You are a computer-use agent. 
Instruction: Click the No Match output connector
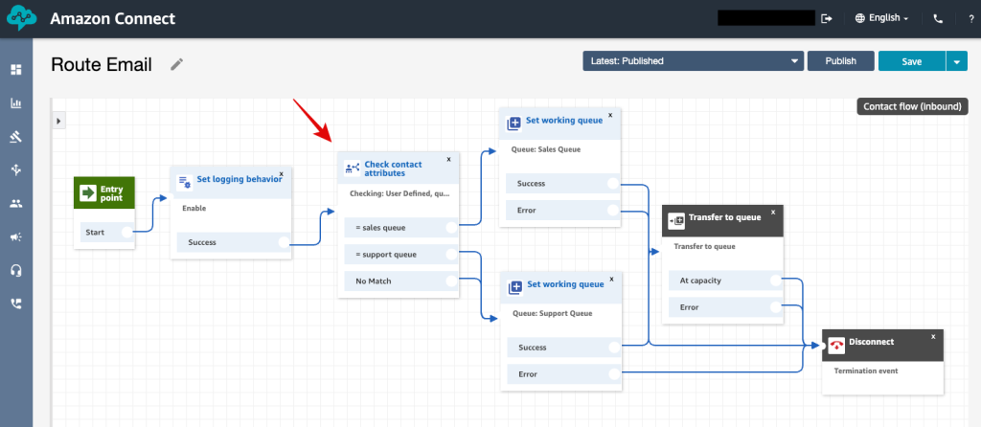(x=452, y=281)
